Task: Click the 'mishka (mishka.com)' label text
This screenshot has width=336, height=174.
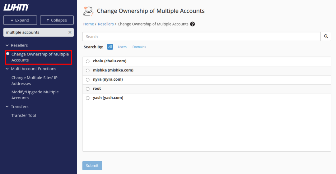Action: click(113, 70)
